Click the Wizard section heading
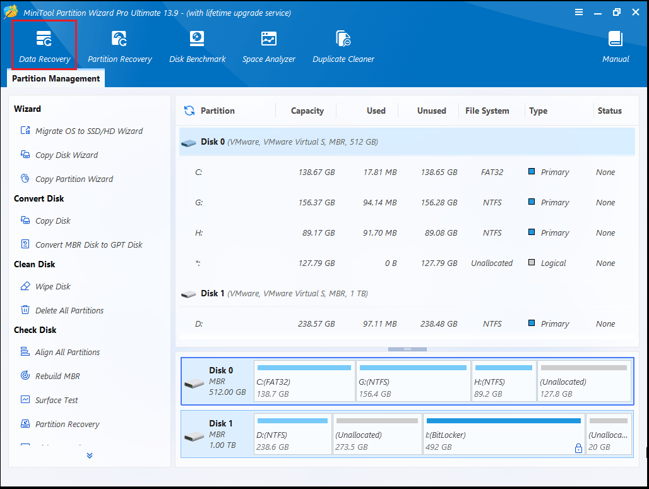Screen dimensions: 649x489 pyautogui.click(x=27, y=109)
